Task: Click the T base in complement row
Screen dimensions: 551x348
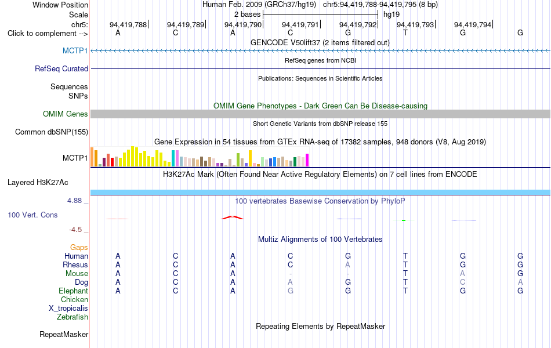Action: [x=405, y=33]
